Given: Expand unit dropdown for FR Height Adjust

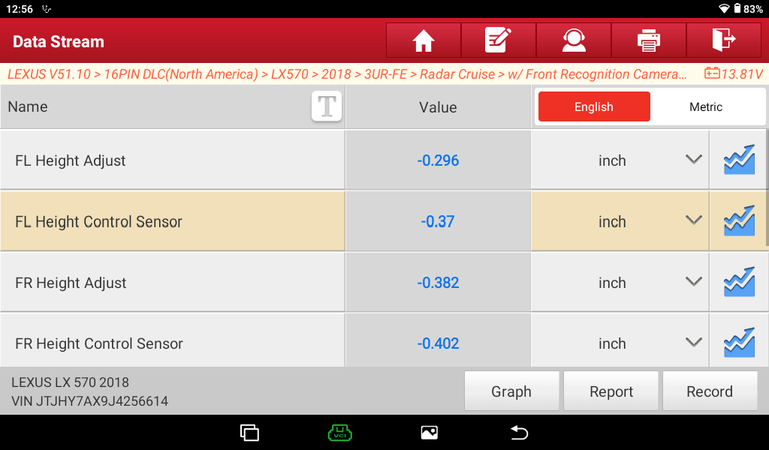Looking at the screenshot, I should tap(693, 282).
